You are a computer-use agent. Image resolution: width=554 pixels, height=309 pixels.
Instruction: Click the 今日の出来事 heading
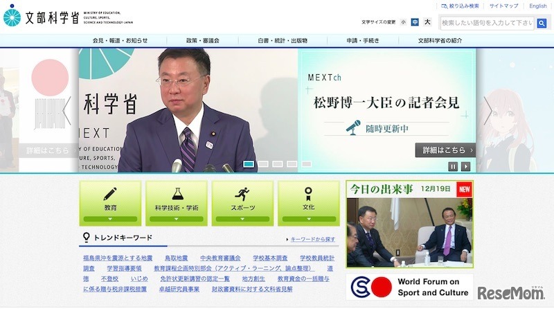[x=382, y=189]
